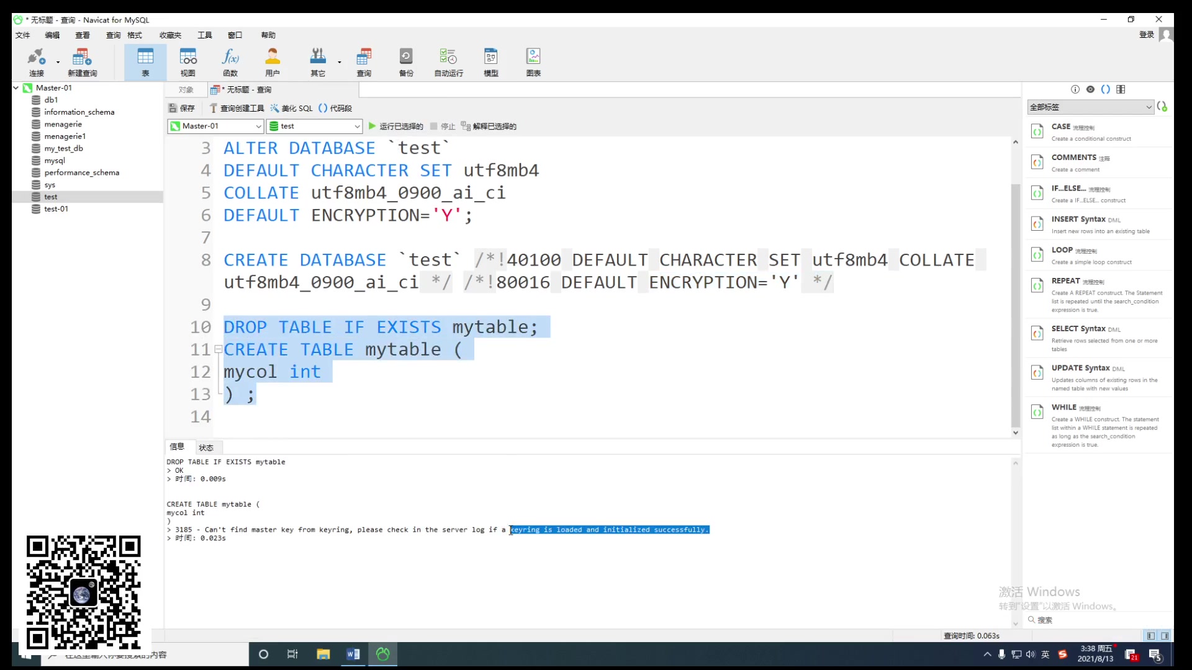Open Word from the Windows taskbar
This screenshot has width=1192, height=670.
point(353,654)
